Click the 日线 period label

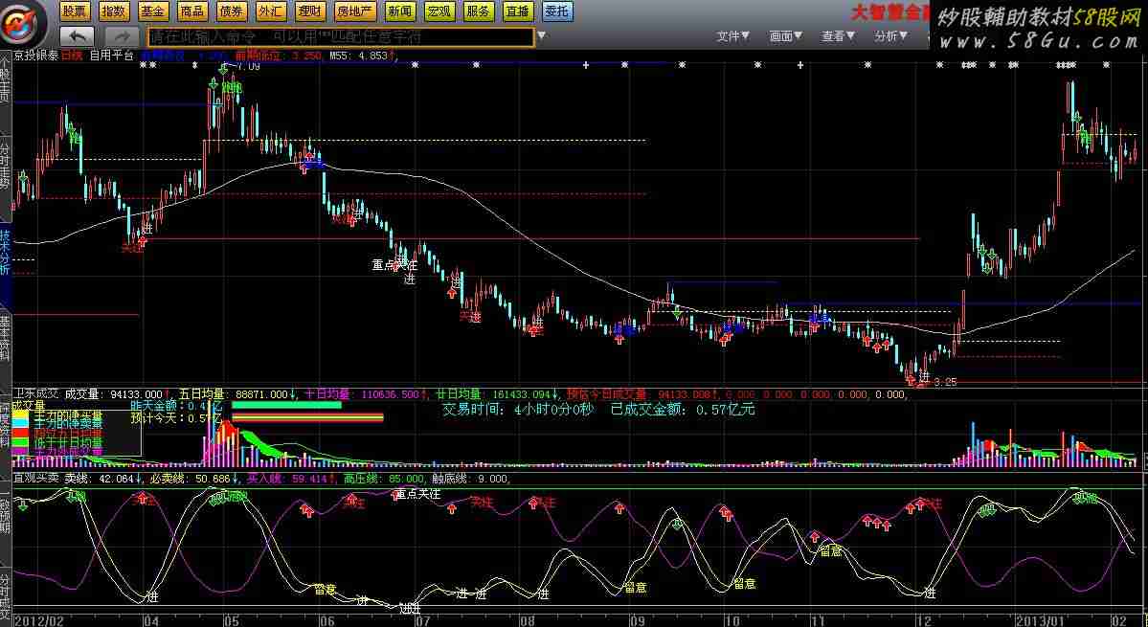72,56
